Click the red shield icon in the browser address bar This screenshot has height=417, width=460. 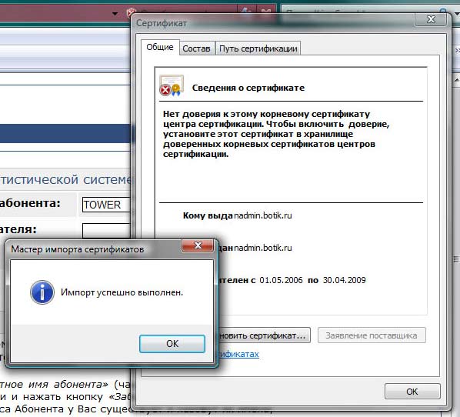coord(130,12)
